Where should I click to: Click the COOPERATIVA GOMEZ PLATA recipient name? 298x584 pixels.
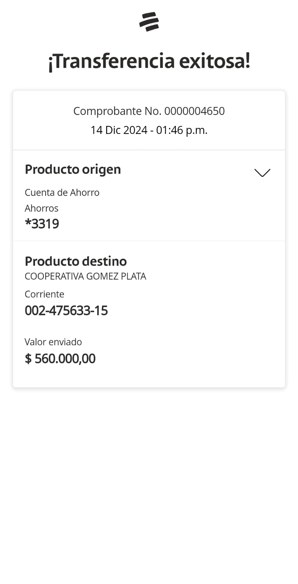point(85,276)
